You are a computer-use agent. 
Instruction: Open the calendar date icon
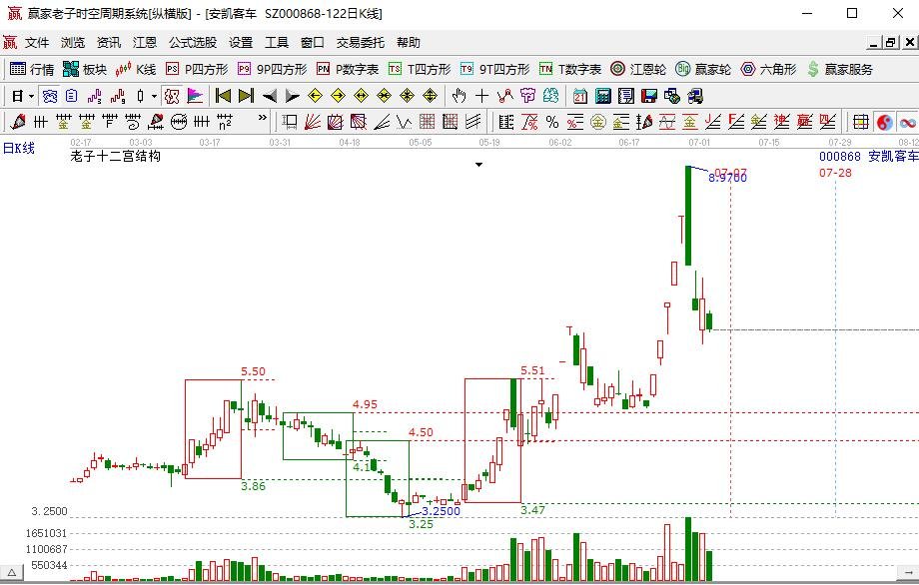[580, 96]
